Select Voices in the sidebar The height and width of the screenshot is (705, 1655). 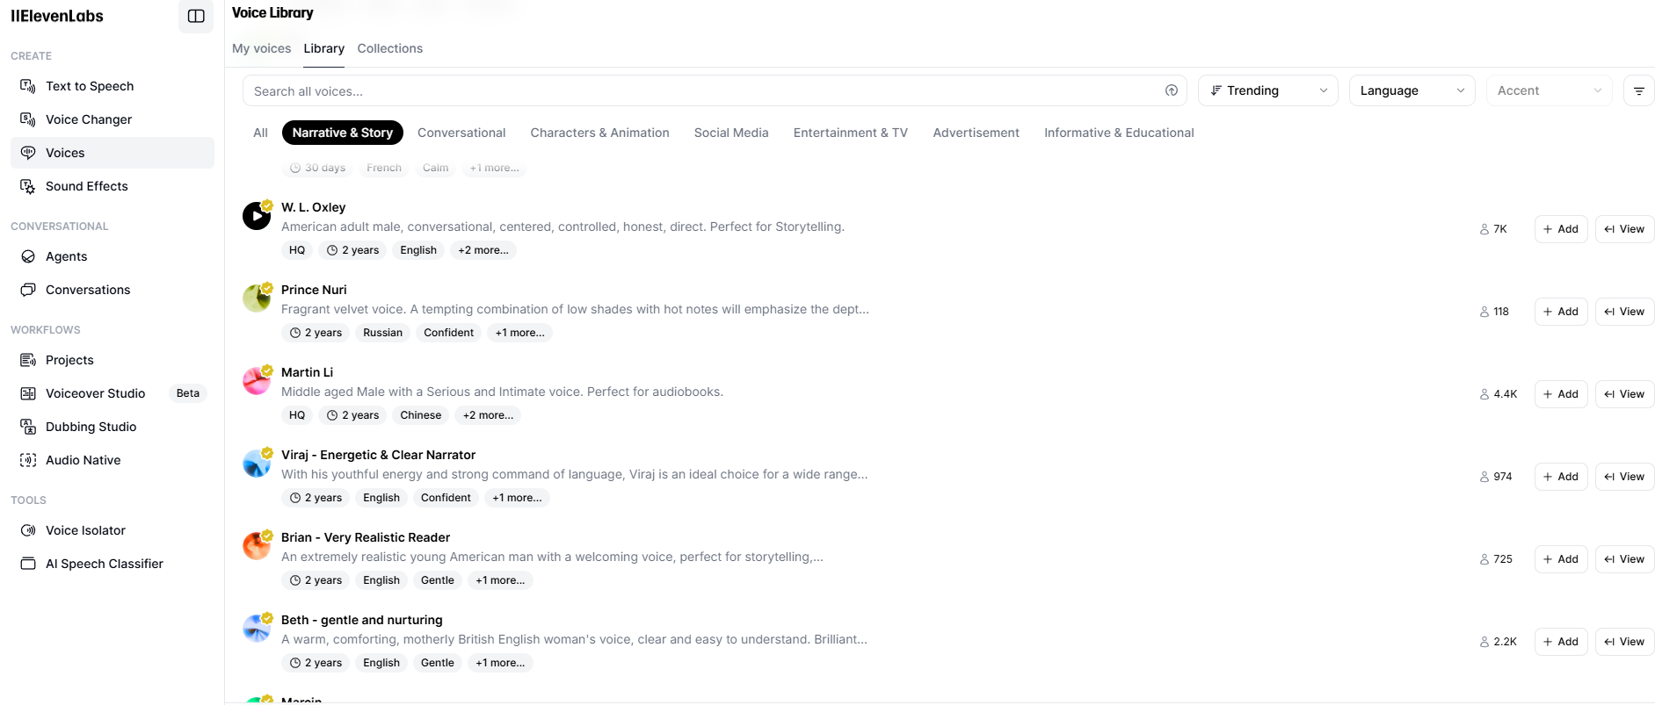pyautogui.click(x=113, y=153)
